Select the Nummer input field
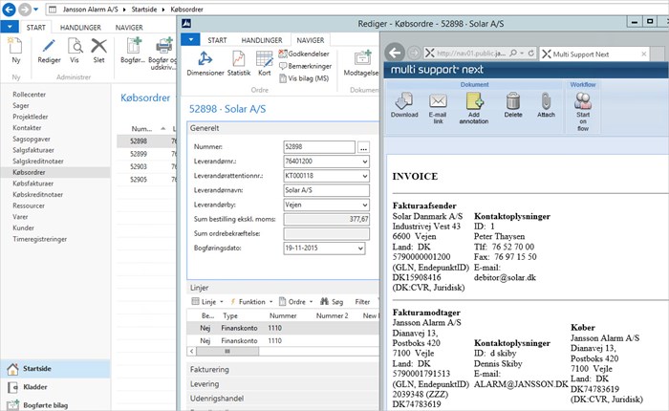This screenshot has width=669, height=411. 319,147
